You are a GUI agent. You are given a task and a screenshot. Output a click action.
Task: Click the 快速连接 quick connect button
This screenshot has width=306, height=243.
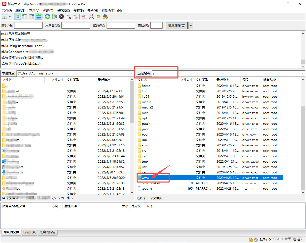[x=177, y=26]
